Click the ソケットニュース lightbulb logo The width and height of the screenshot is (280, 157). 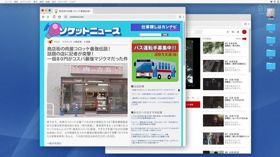click(52, 31)
